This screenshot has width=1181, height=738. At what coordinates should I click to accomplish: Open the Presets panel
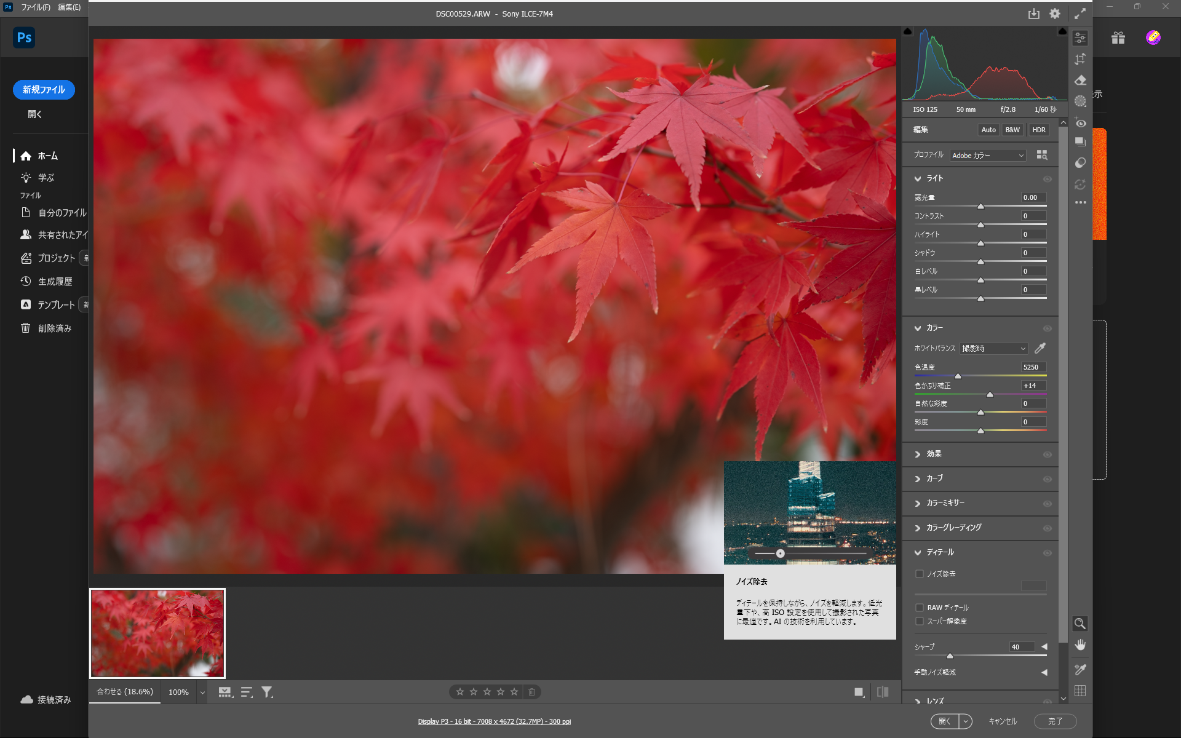coord(1081,141)
